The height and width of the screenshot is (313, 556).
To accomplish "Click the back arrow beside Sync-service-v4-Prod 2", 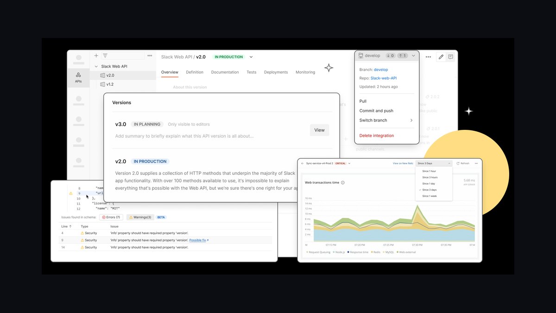I will pos(303,163).
